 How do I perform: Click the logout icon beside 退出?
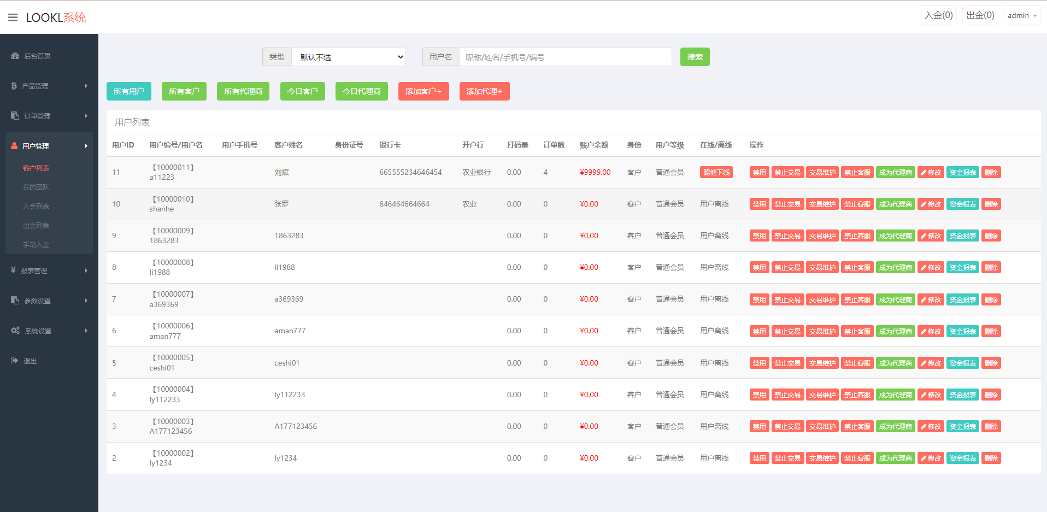tap(14, 361)
